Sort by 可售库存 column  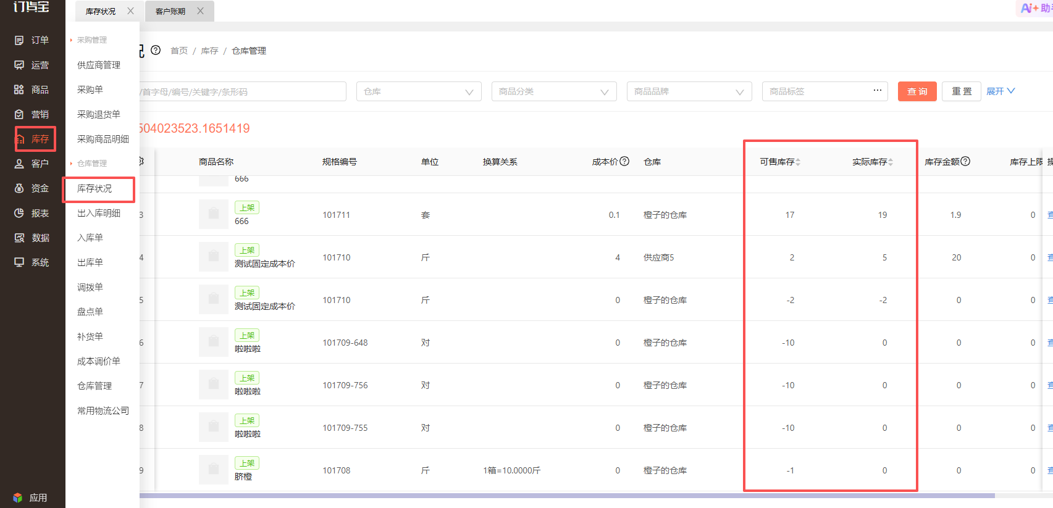798,162
